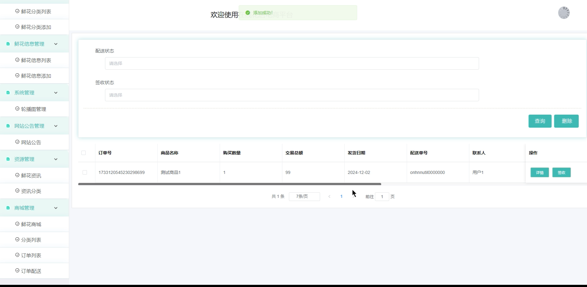Image resolution: width=587 pixels, height=287 pixels.
Task: Open 轮播图管理 menu item
Action: (34, 109)
